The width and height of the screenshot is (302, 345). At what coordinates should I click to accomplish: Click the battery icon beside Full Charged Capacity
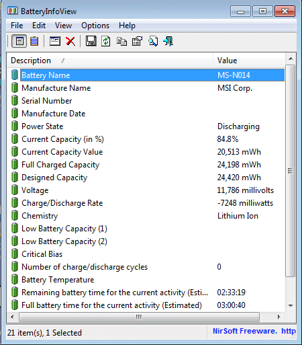15,164
